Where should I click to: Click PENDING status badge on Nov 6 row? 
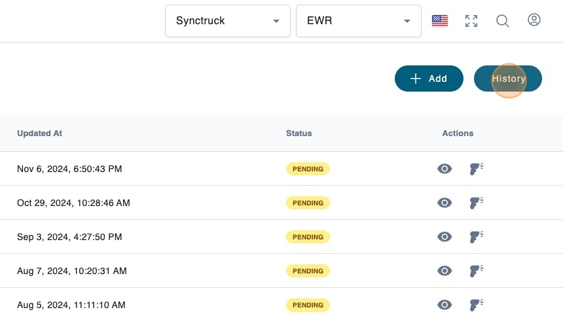[308, 169]
